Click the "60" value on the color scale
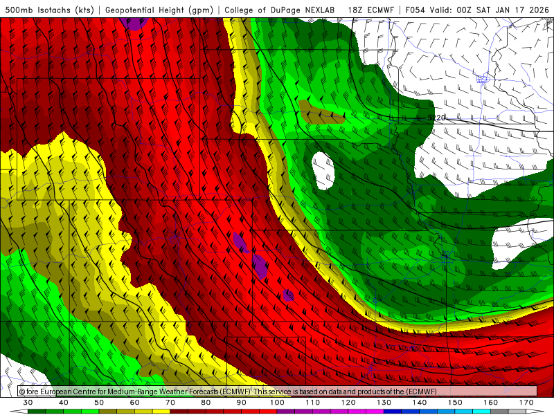Image resolution: width=554 pixels, height=415 pixels. [x=134, y=403]
